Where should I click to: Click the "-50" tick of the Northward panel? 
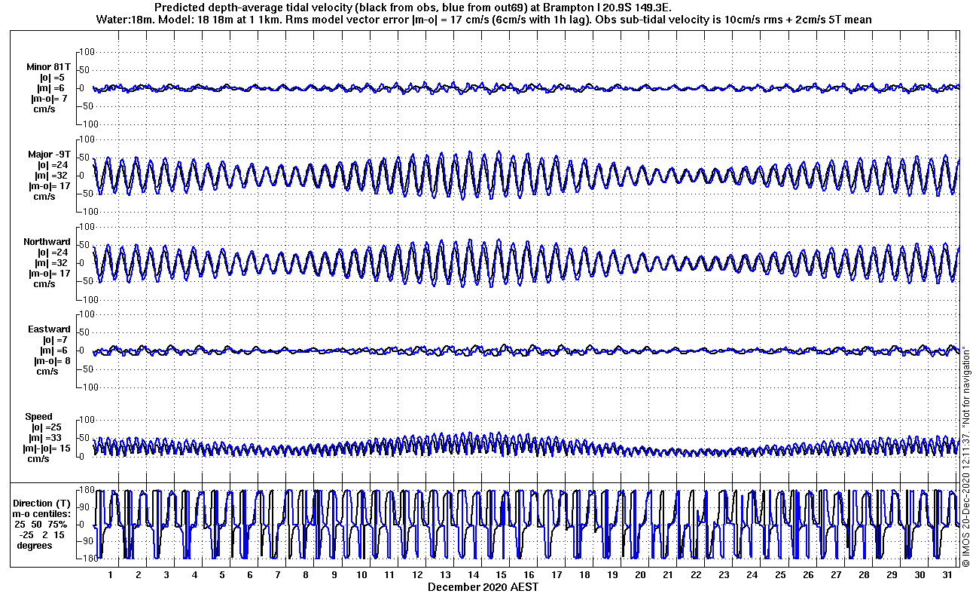(86, 281)
